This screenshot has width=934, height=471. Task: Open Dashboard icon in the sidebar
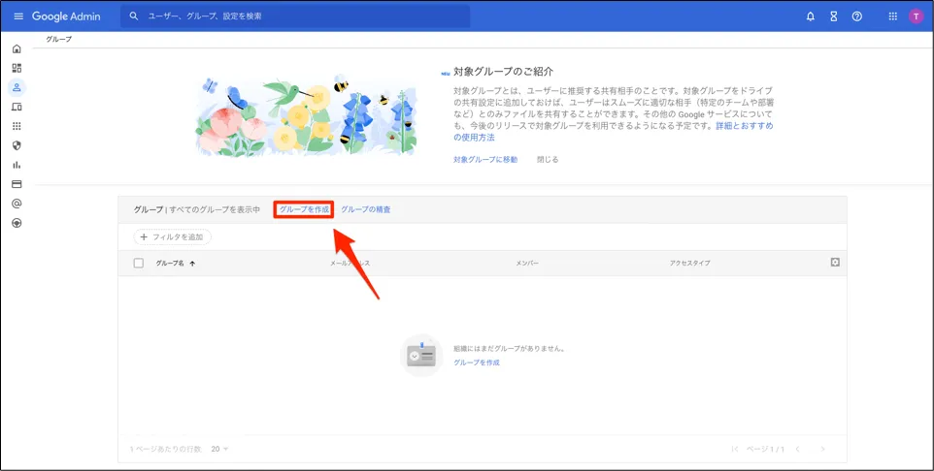click(17, 68)
